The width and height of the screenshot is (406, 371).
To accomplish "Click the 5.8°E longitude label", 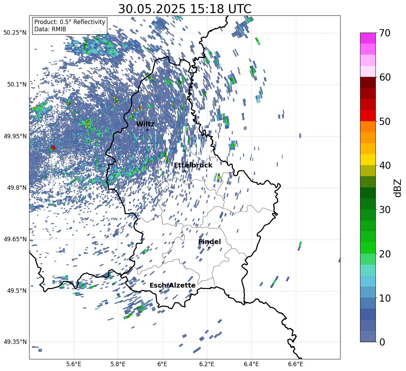I will coord(118,364).
